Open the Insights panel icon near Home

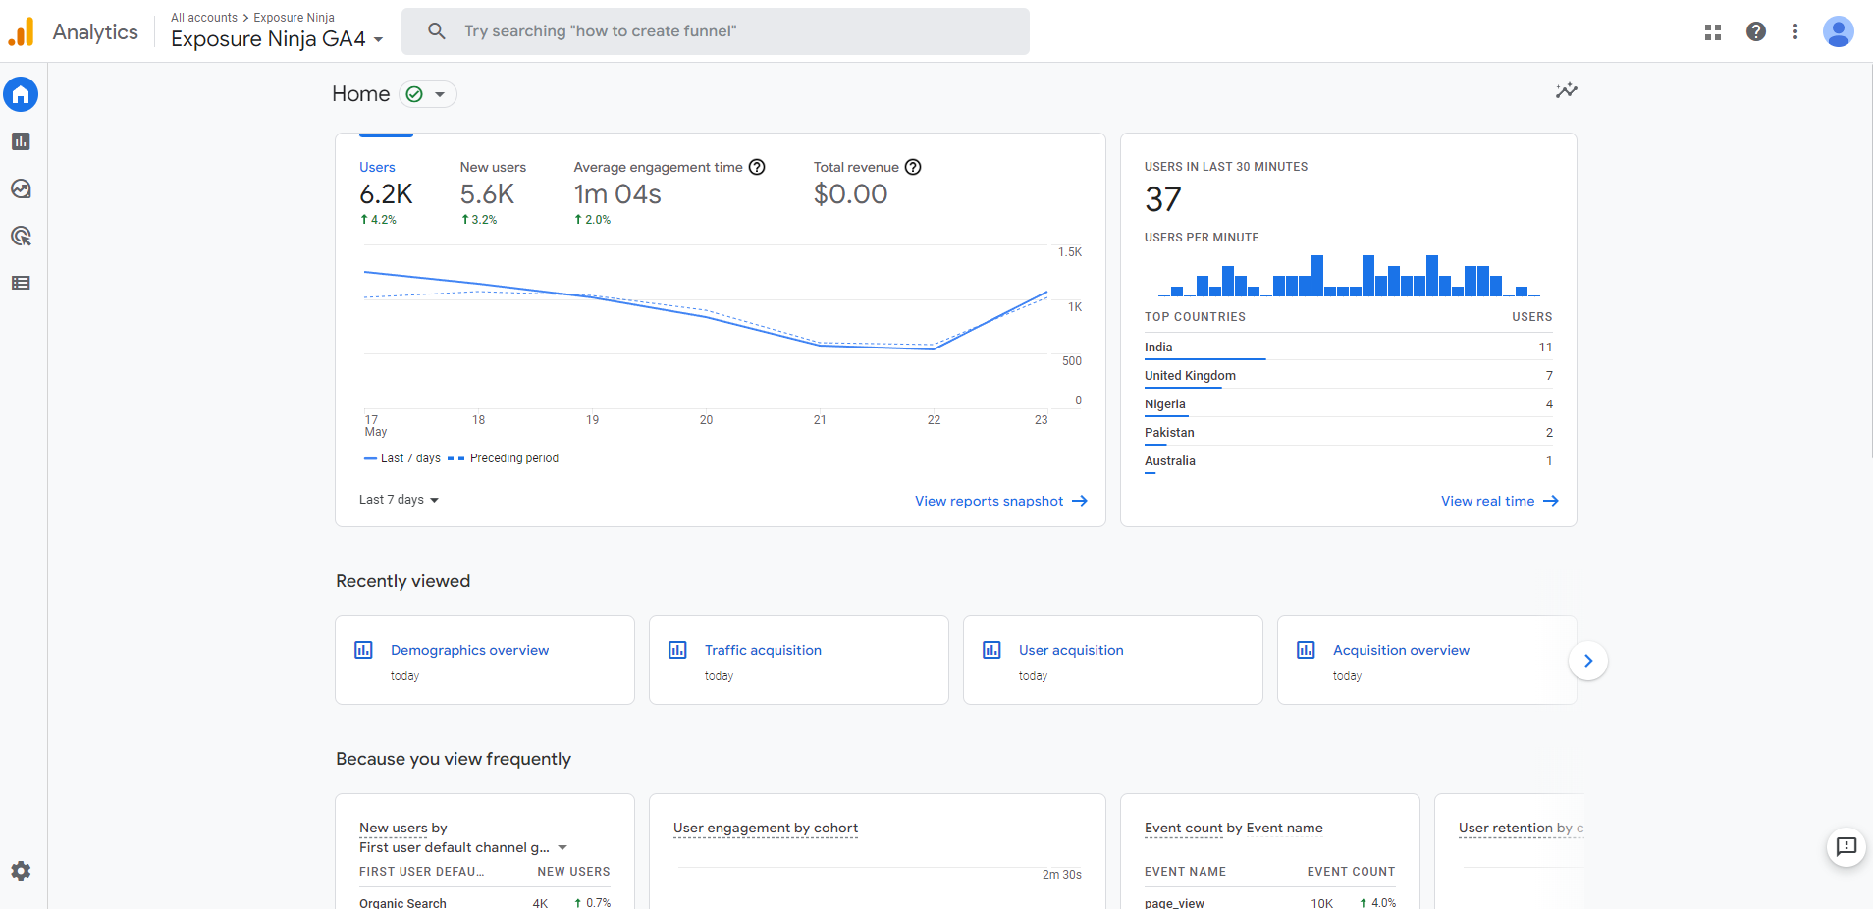tap(1567, 90)
